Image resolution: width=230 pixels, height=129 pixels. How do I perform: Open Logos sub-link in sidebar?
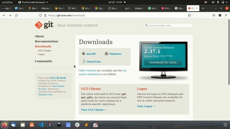click(x=42, y=54)
